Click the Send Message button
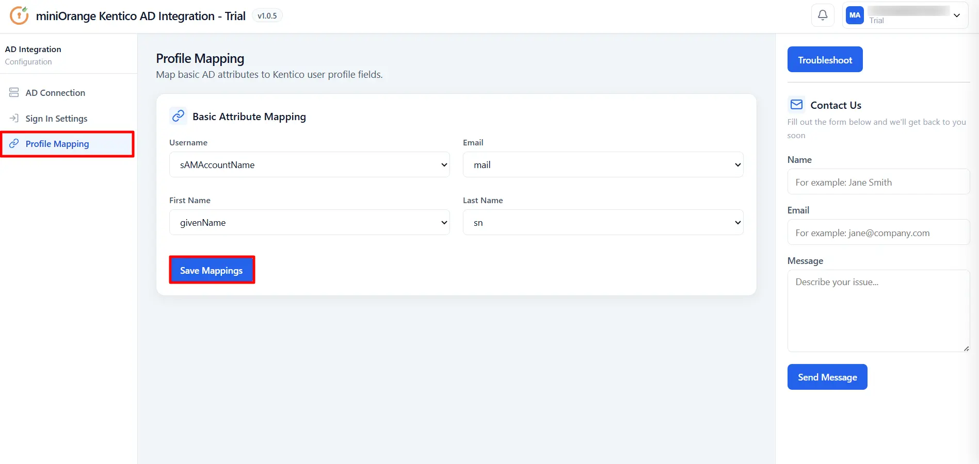 pyautogui.click(x=827, y=377)
